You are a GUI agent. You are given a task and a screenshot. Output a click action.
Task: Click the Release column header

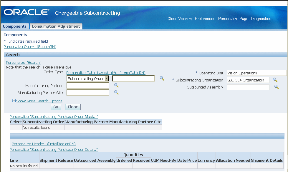[x=66, y=160]
